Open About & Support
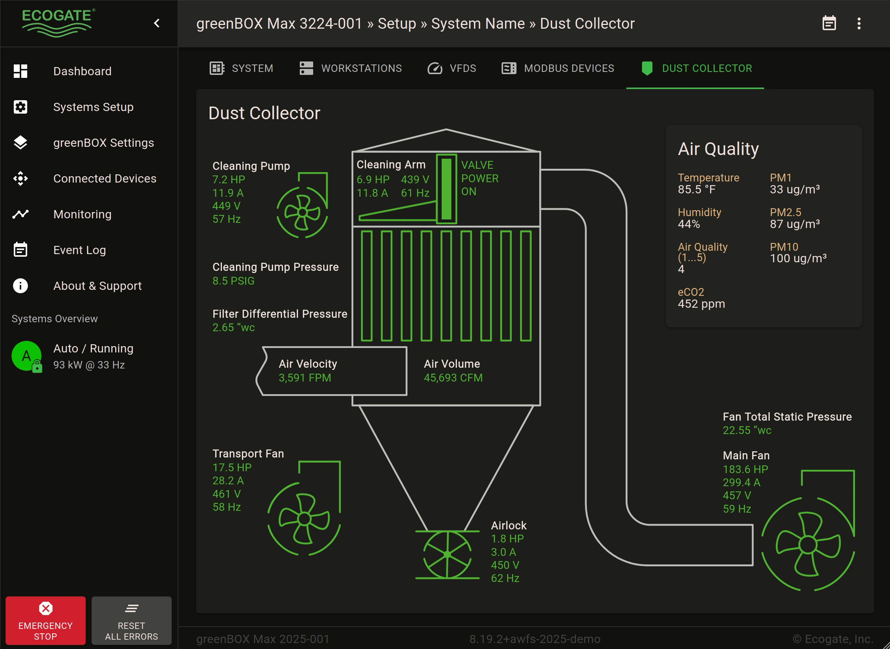Viewport: 890px width, 649px height. (97, 286)
